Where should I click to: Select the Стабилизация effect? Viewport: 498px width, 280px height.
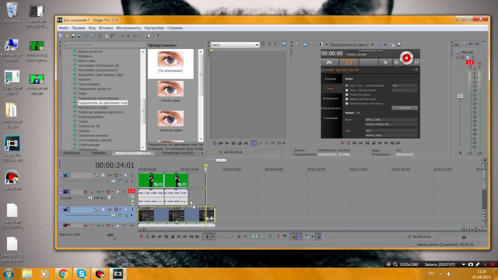89,145
